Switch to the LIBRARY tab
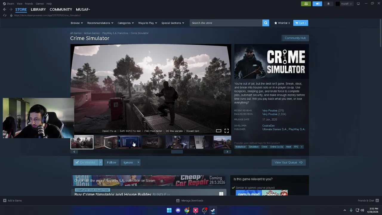The image size is (382, 215). (x=38, y=10)
